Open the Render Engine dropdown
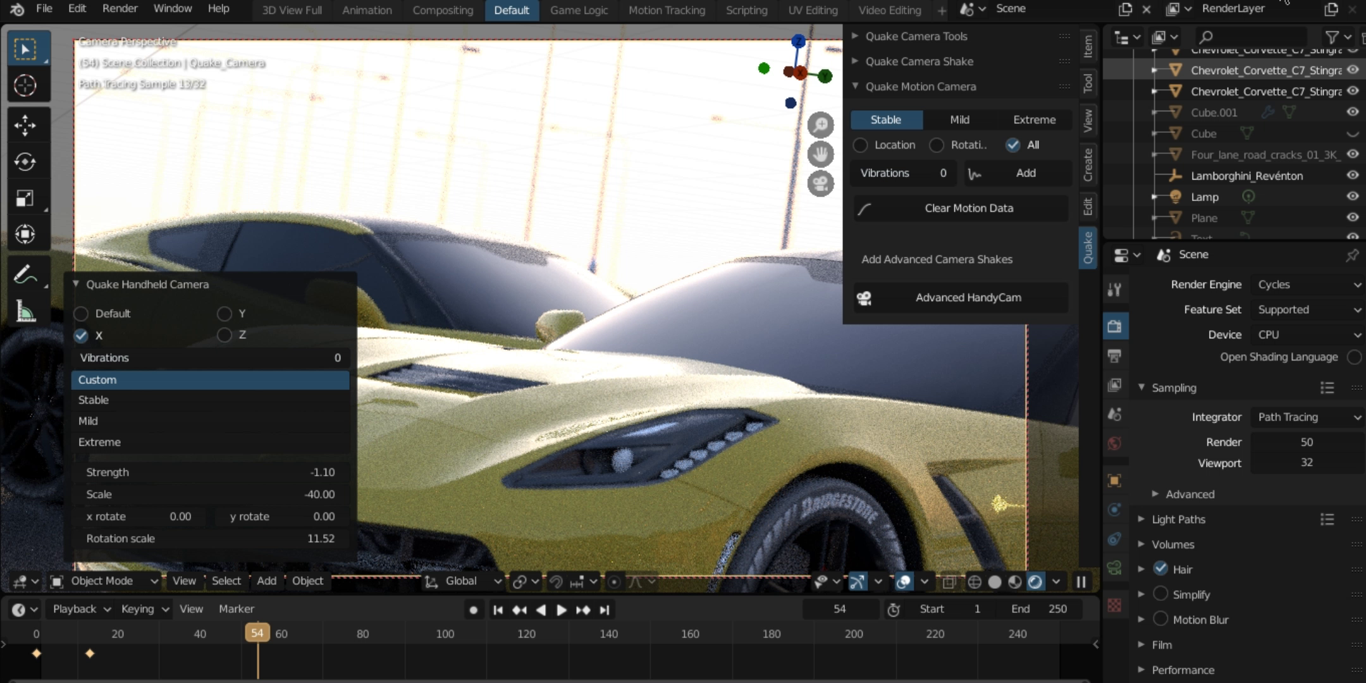The width and height of the screenshot is (1366, 683). pyautogui.click(x=1307, y=285)
